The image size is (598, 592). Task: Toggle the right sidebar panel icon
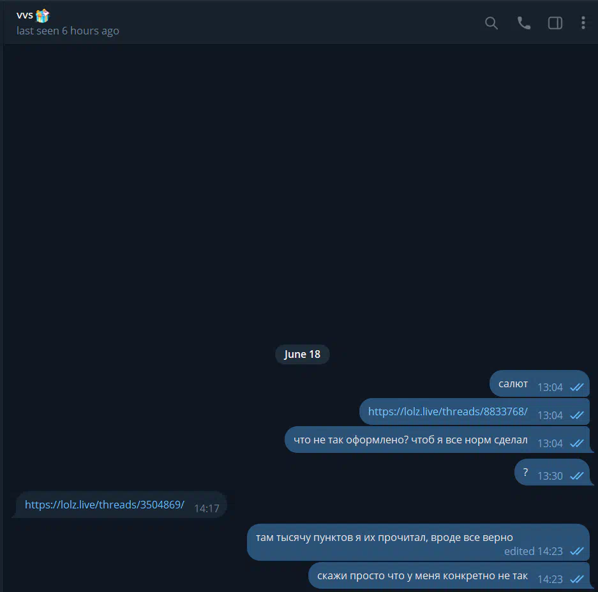(555, 23)
